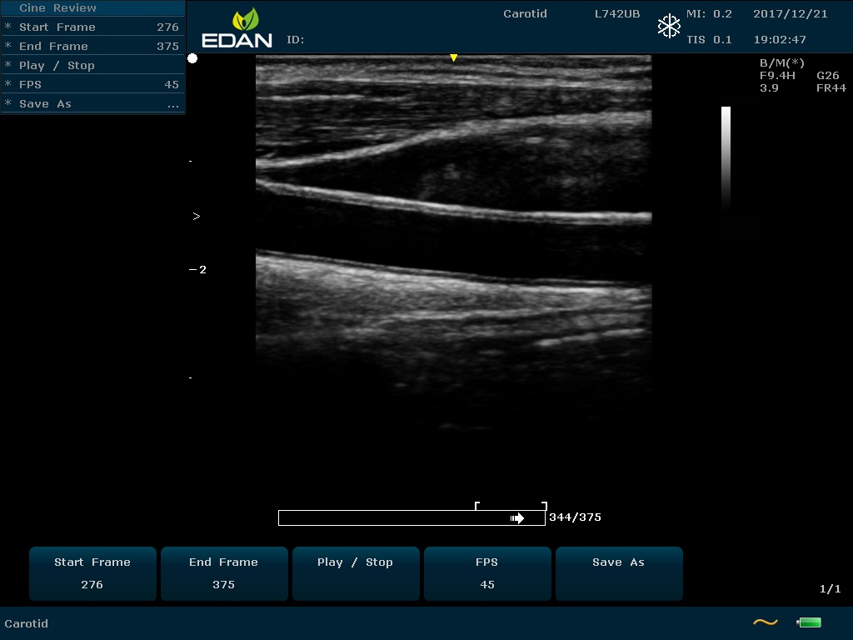853x640 pixels.
Task: Click the cine playback arrow indicator
Action: pyautogui.click(x=517, y=518)
